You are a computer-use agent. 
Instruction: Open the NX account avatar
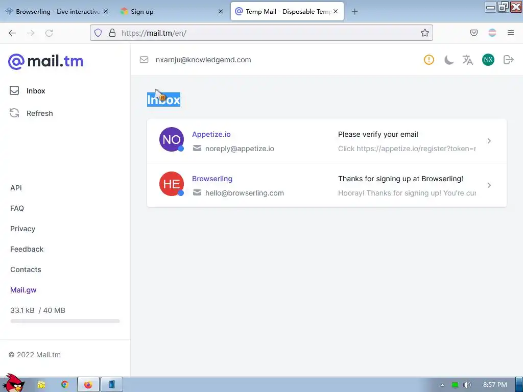coord(488,60)
